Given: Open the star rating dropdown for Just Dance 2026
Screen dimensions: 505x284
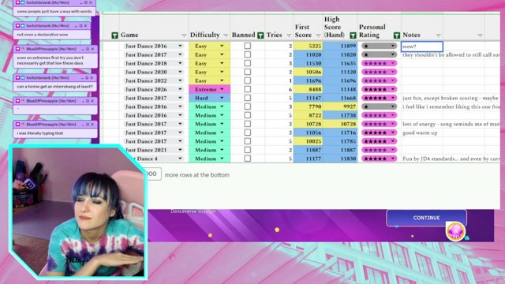Looking at the screenshot, I should (393, 89).
